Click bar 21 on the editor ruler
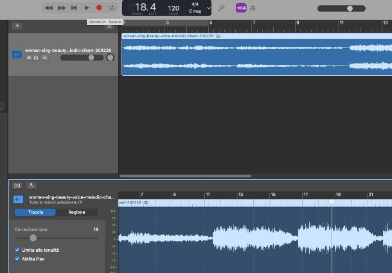The height and width of the screenshot is (273, 392). coord(371,195)
